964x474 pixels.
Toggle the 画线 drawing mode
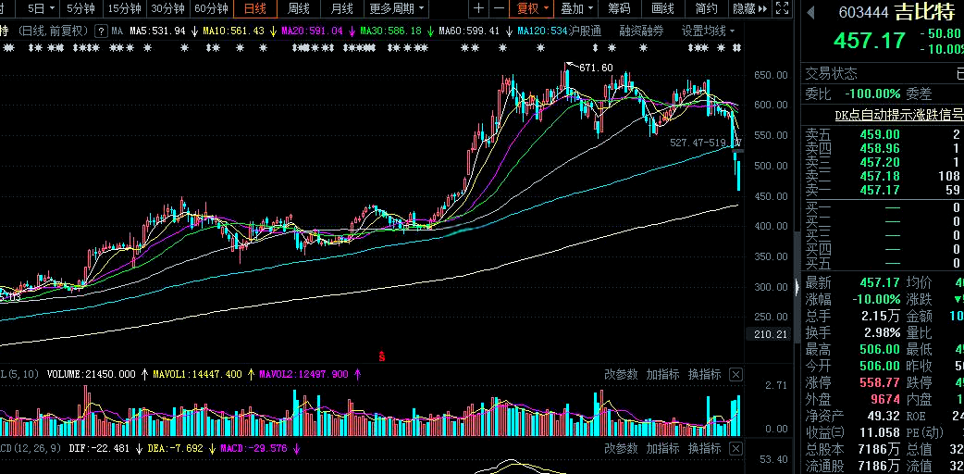[662, 9]
